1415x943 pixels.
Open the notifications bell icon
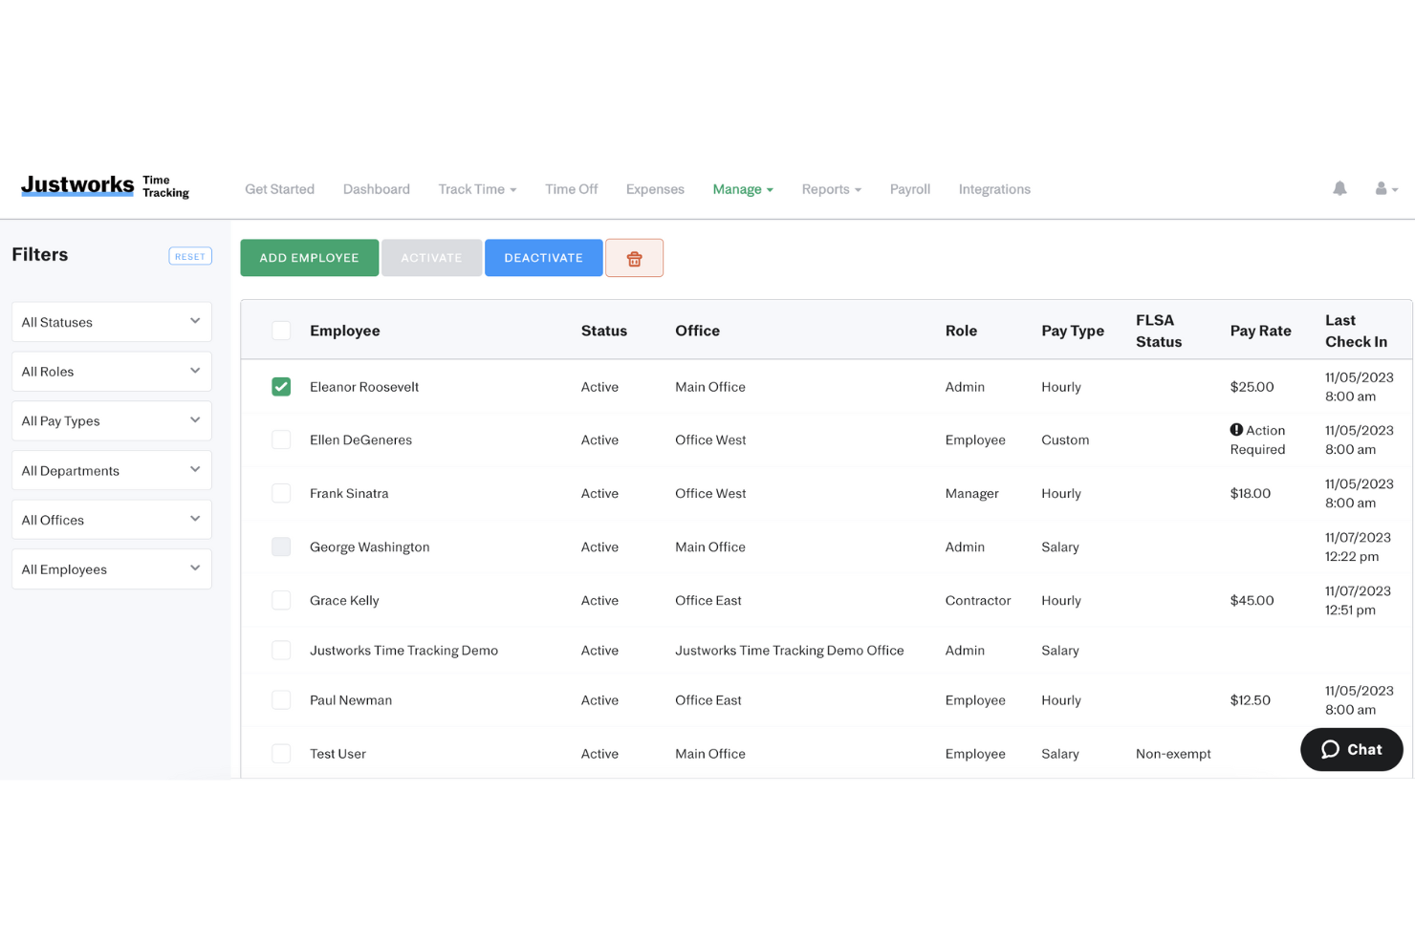(1339, 189)
